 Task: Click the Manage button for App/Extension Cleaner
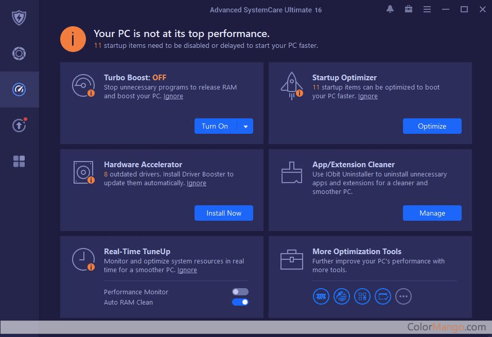pos(432,213)
